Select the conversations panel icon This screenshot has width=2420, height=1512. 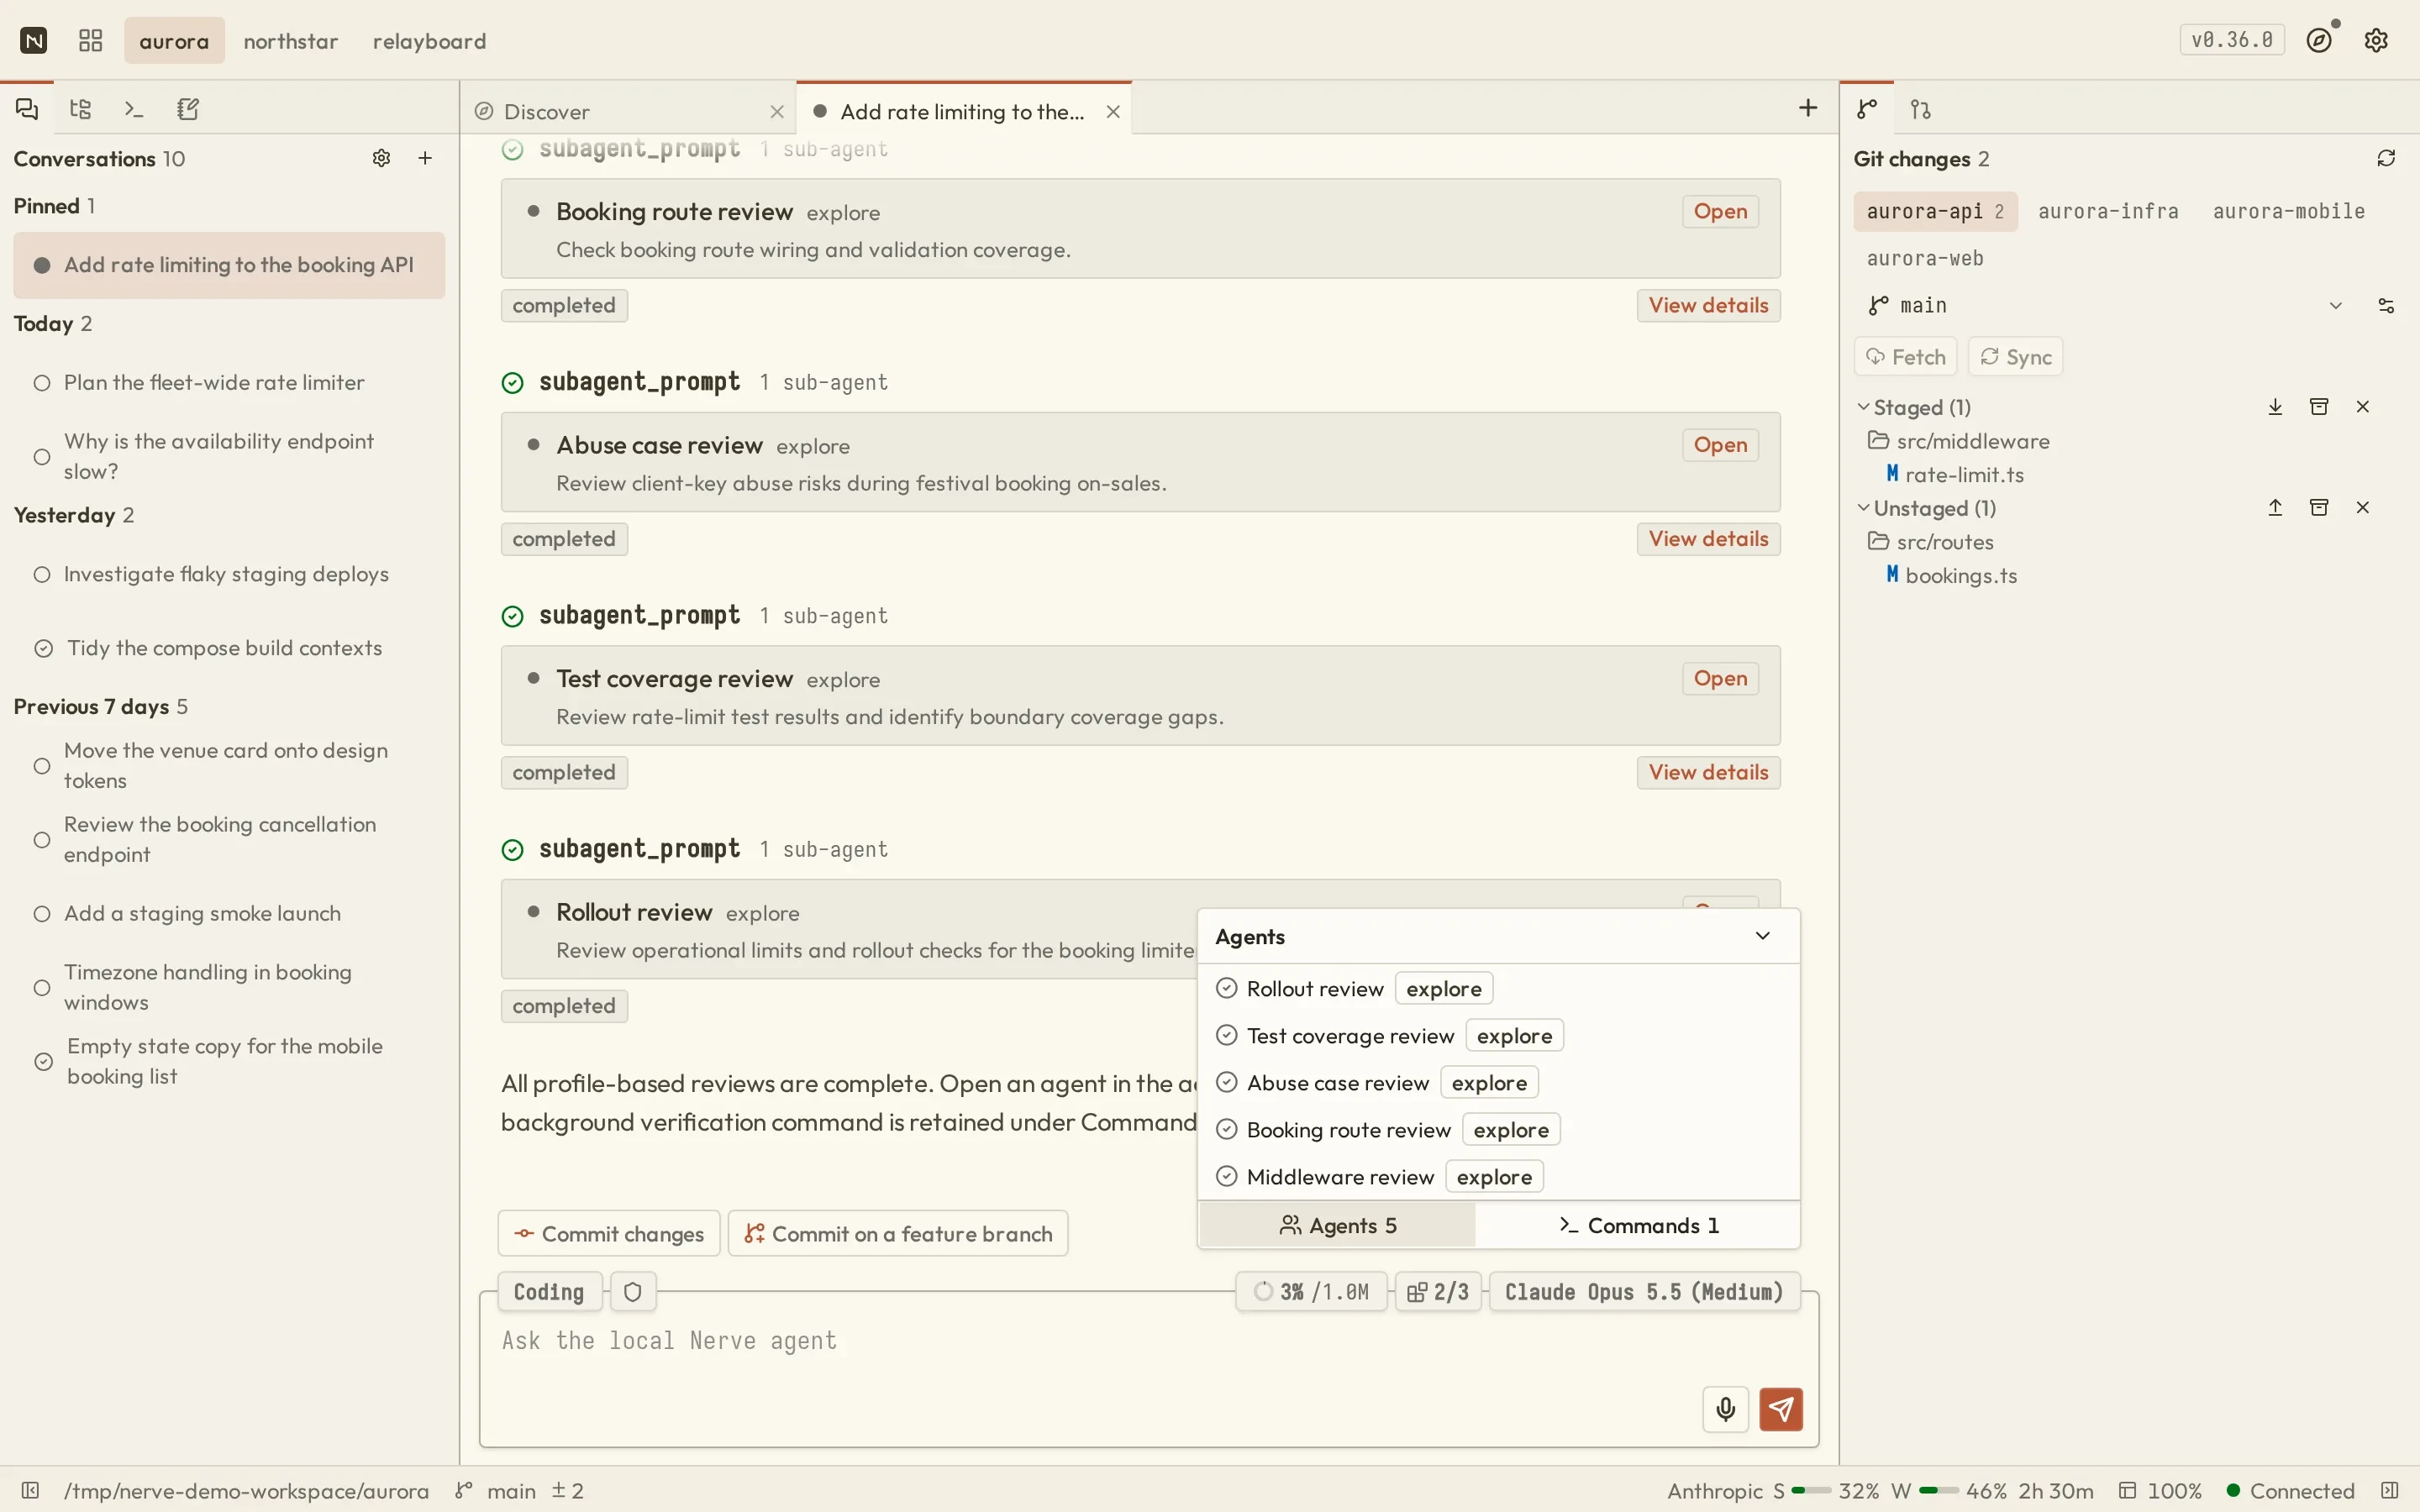[27, 109]
